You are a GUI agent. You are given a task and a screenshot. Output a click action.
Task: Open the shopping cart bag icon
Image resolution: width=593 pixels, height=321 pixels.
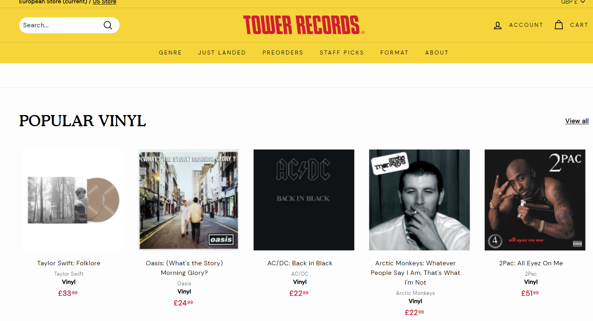559,25
